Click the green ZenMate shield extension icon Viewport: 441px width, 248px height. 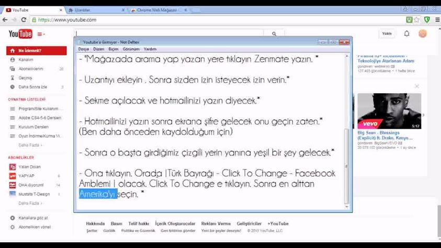427,20
